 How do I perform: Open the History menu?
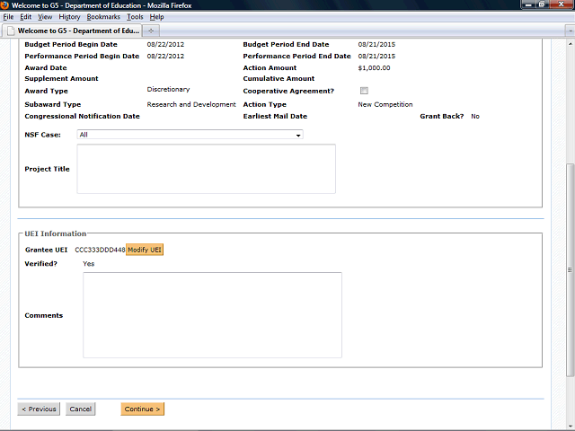[69, 17]
